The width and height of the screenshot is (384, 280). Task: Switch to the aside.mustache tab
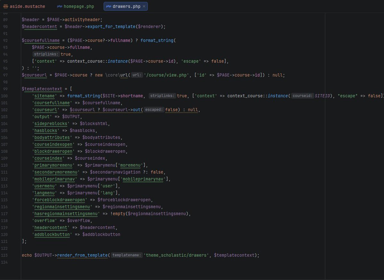pos(24,6)
